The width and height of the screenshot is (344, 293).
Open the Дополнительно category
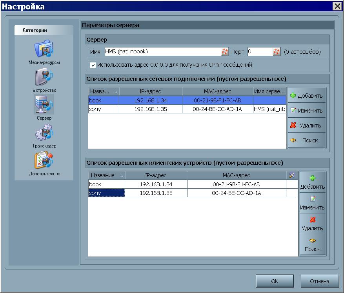[x=44, y=164]
